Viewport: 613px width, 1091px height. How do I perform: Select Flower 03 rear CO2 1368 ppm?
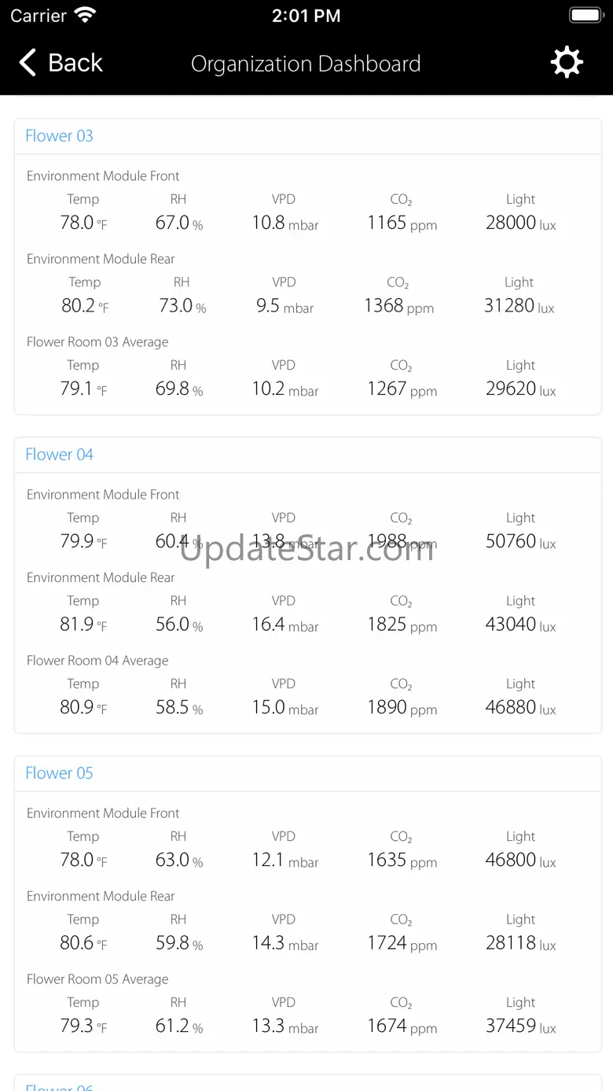(x=398, y=306)
